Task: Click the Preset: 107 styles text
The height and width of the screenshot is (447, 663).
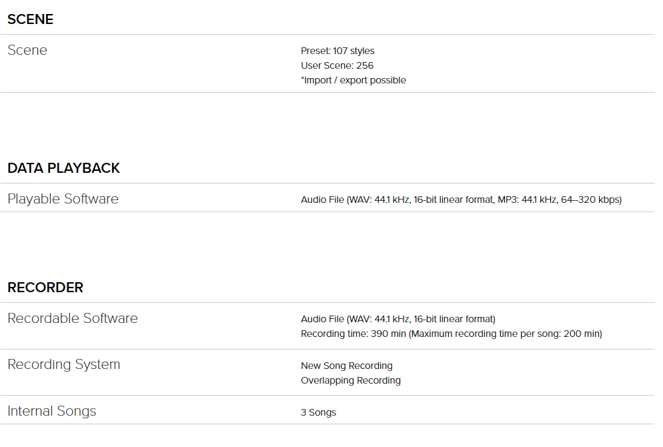Action: click(x=338, y=51)
